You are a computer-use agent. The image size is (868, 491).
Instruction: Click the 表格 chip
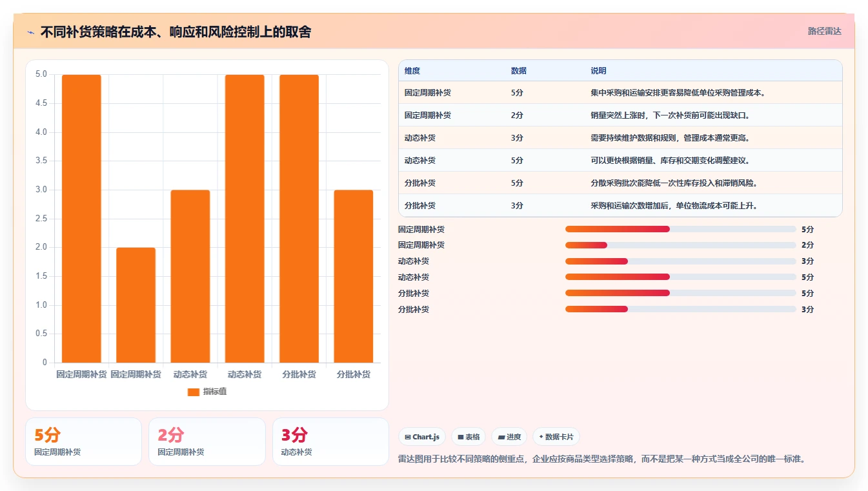point(469,437)
